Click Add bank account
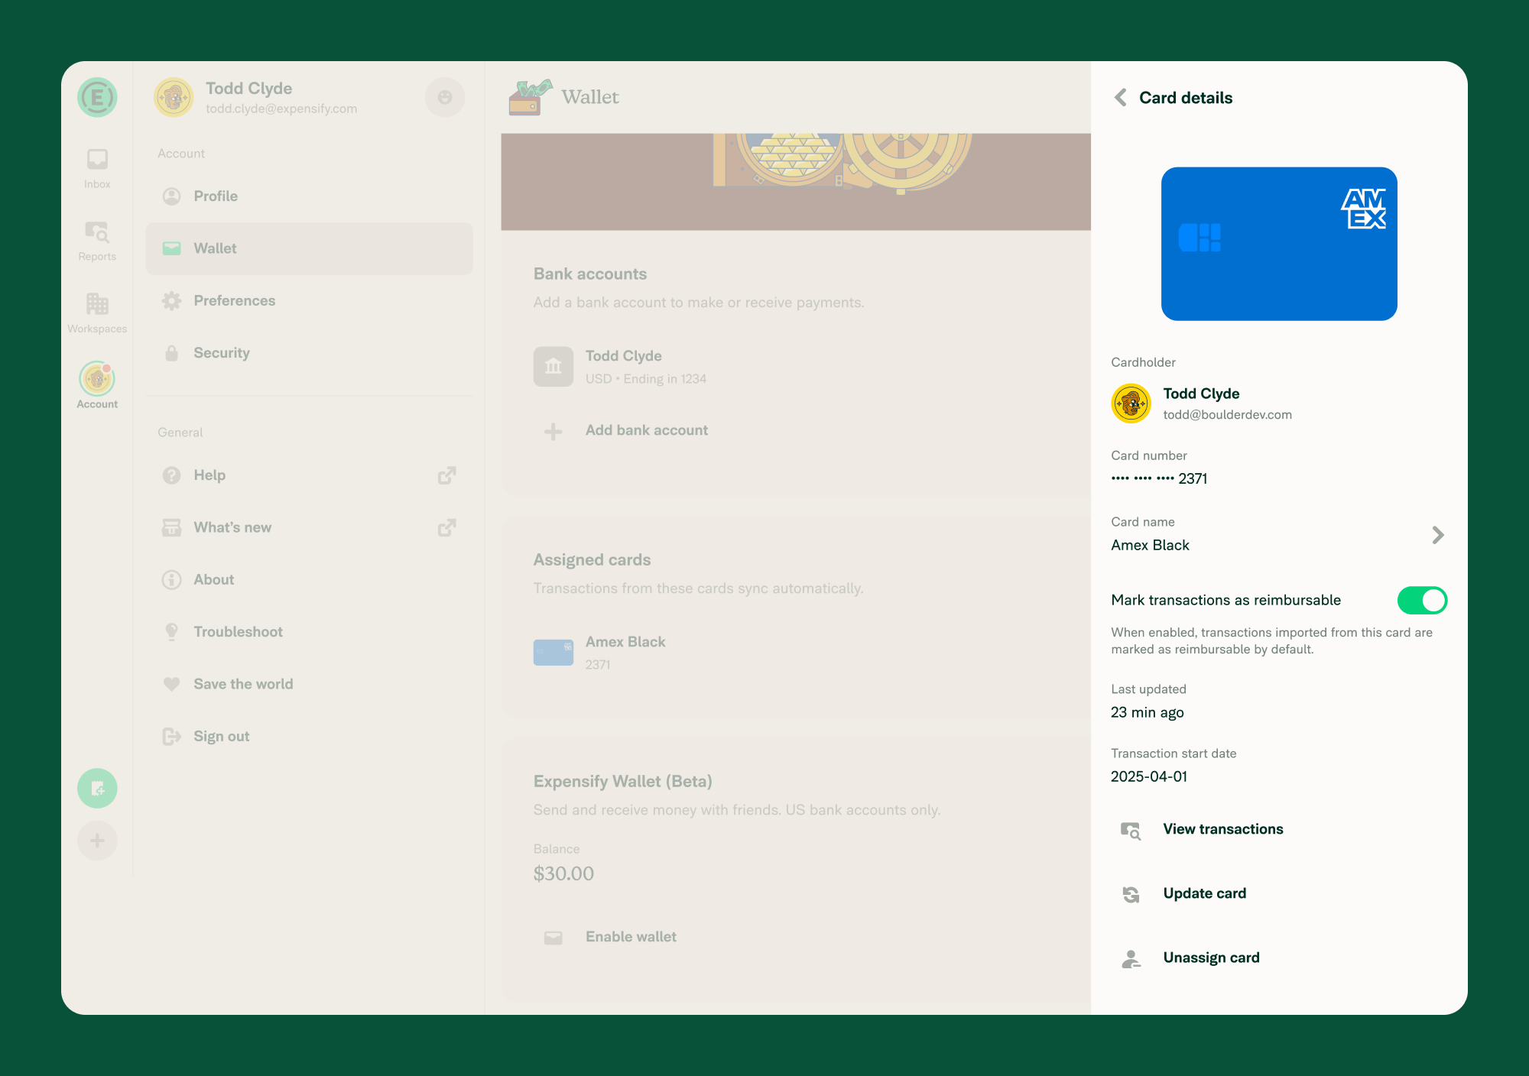Viewport: 1529px width, 1076px height. click(646, 429)
